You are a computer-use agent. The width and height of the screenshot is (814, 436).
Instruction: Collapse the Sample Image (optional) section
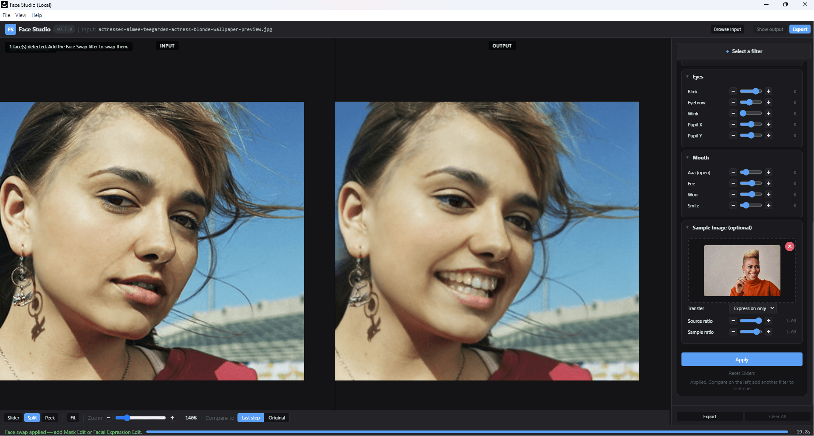tap(687, 228)
